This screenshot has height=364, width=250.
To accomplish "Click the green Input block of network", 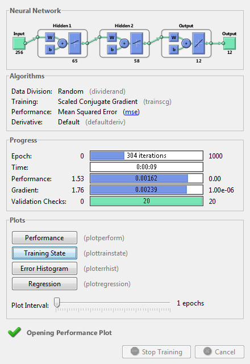I will 19,43.
